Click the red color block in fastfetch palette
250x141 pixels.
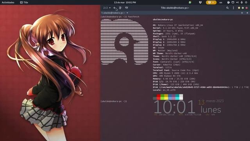pyautogui.click(x=159, y=97)
